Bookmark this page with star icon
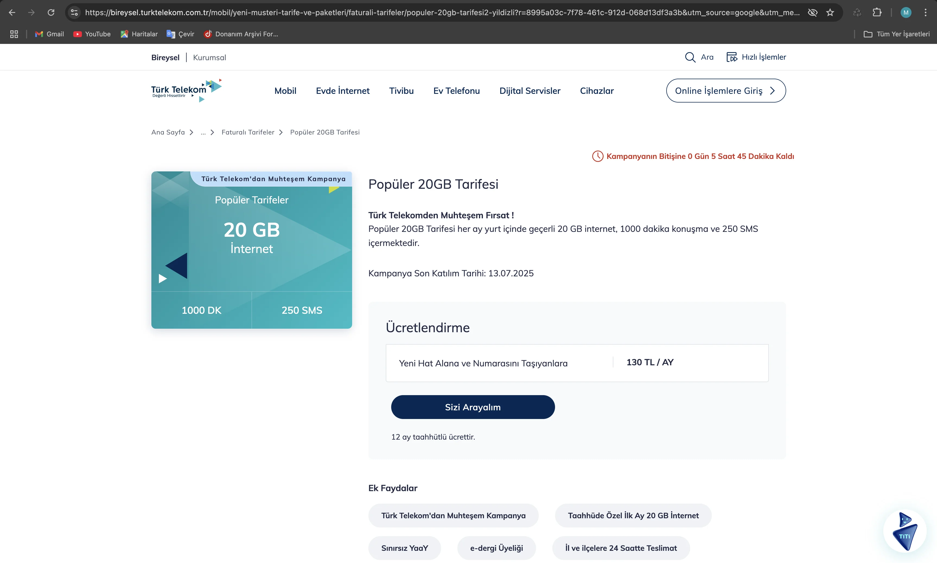The width and height of the screenshot is (937, 563). click(830, 12)
